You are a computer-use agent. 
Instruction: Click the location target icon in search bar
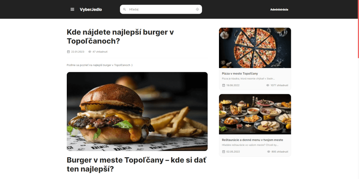(197, 9)
